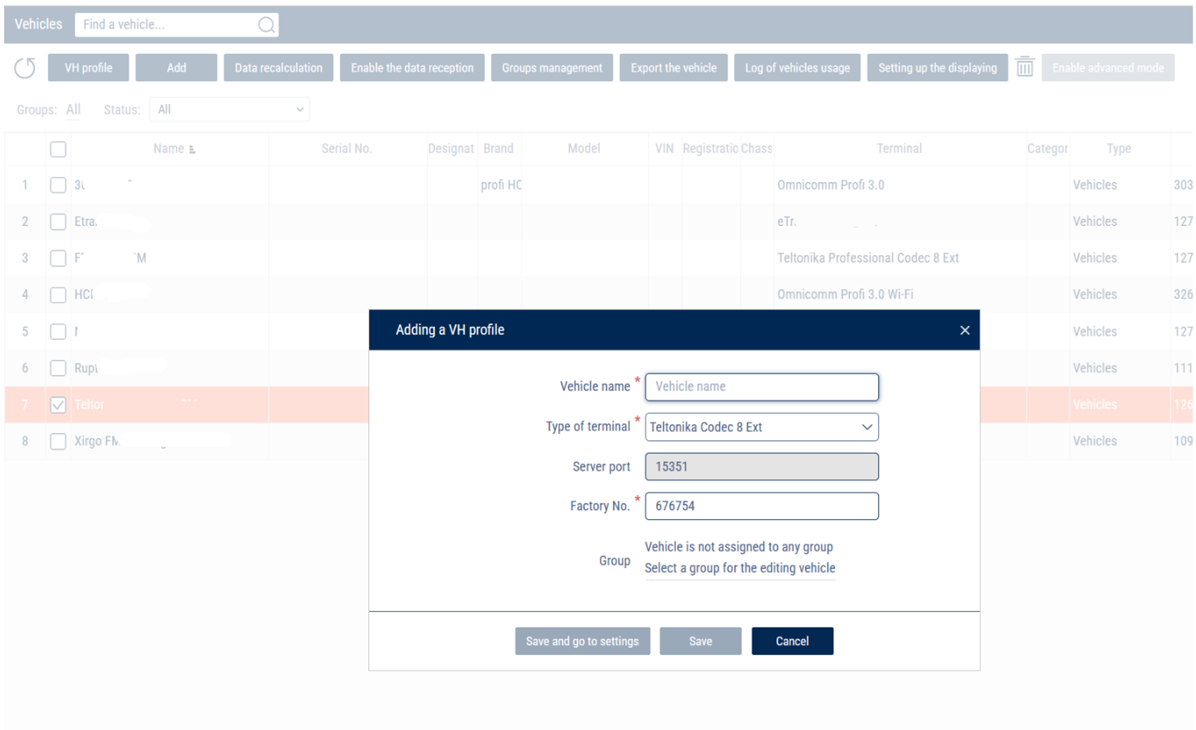
Task: Check the checkbox in row 5
Action: coord(58,331)
